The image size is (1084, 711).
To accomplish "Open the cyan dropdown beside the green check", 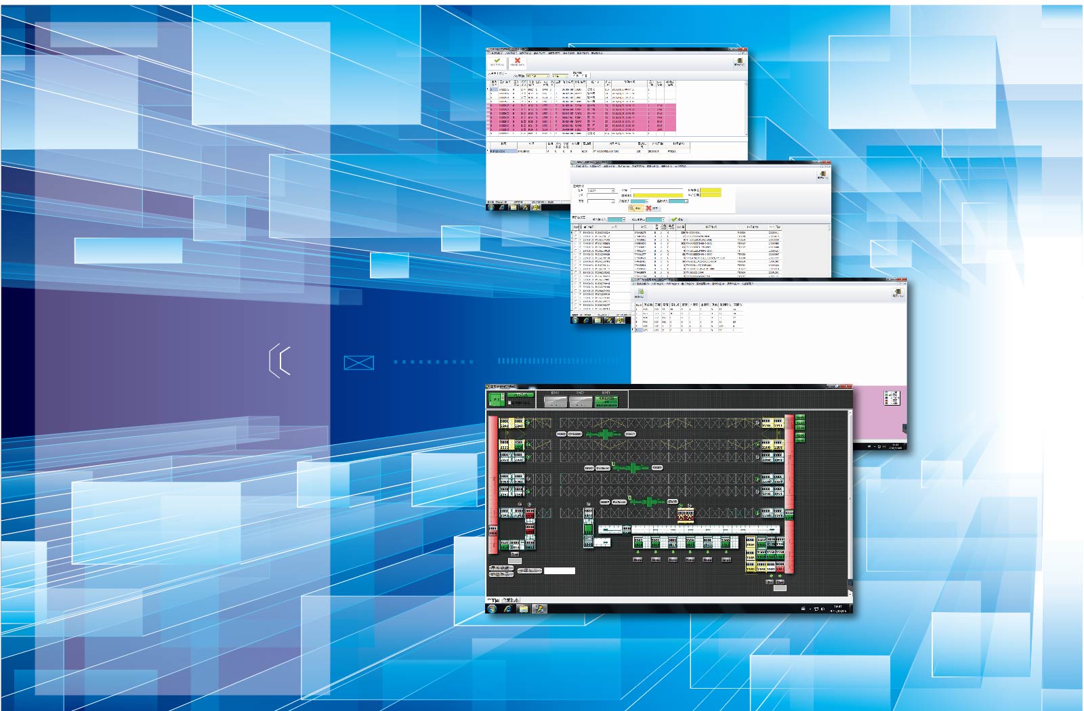I will (655, 219).
